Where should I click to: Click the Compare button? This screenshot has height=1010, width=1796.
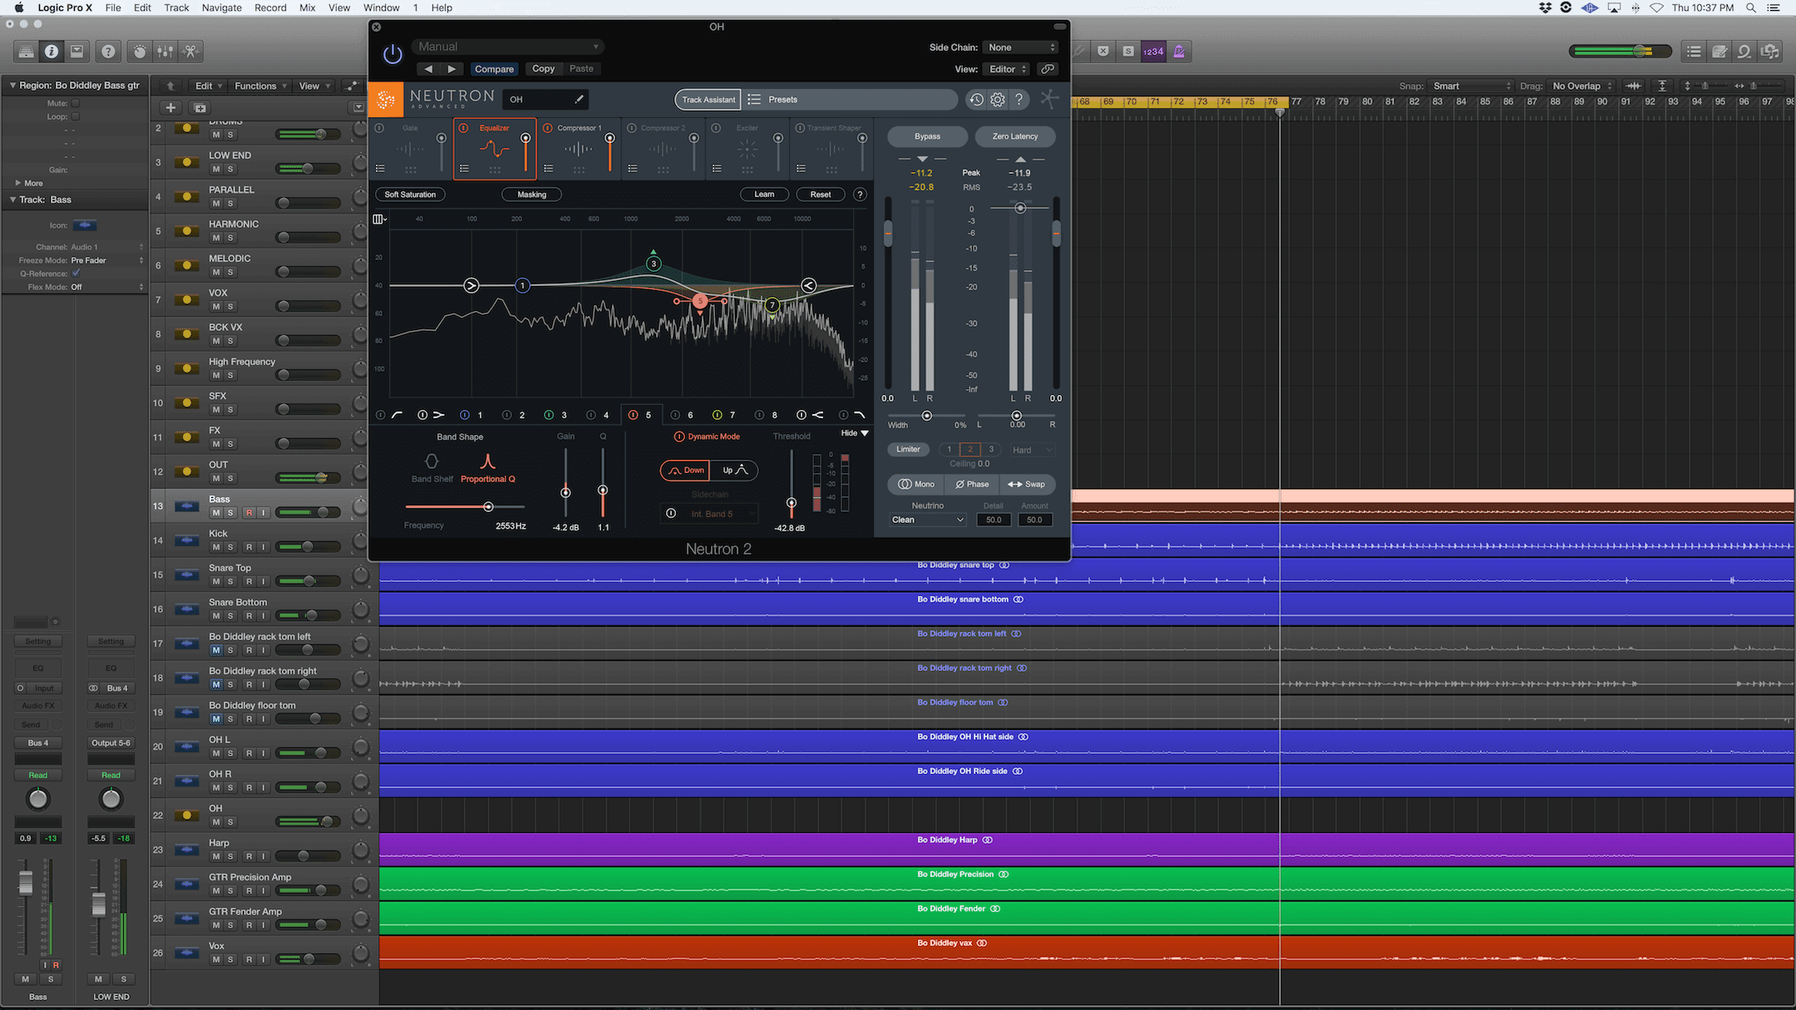click(x=494, y=69)
